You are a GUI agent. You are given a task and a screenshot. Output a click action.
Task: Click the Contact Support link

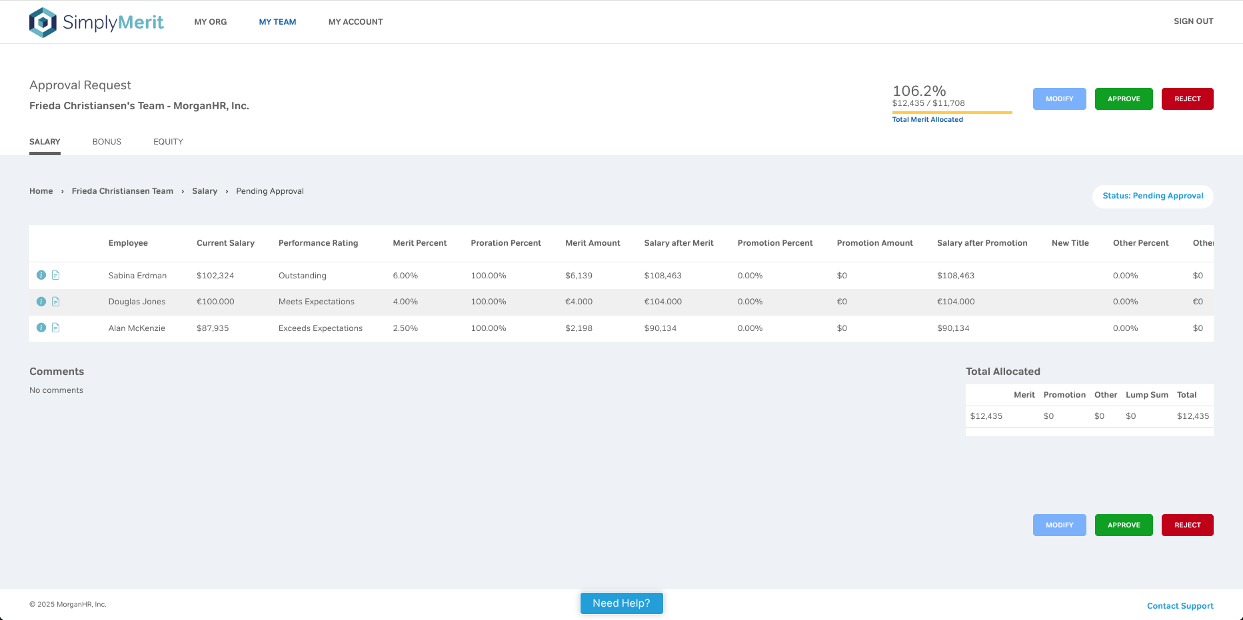[1180, 605]
